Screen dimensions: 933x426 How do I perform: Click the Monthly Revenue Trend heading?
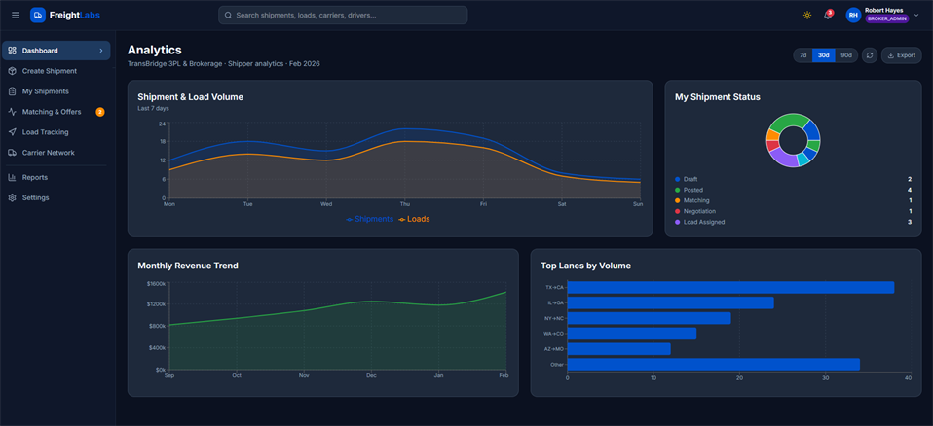click(188, 266)
